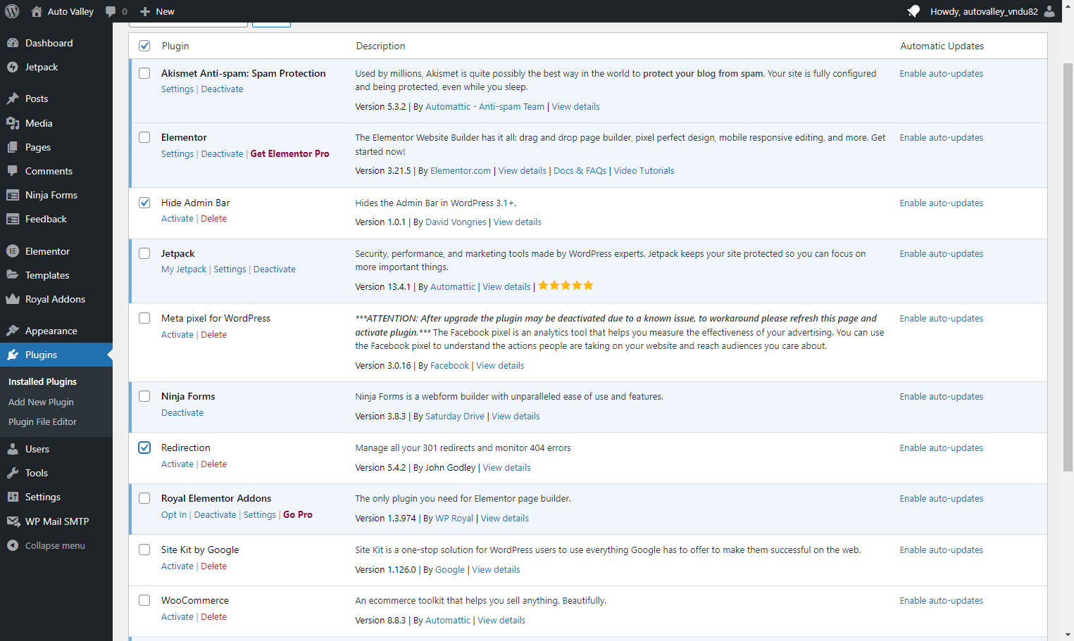The width and height of the screenshot is (1074, 641).
Task: Open the Jetpack sidebar icon
Action: 13,67
